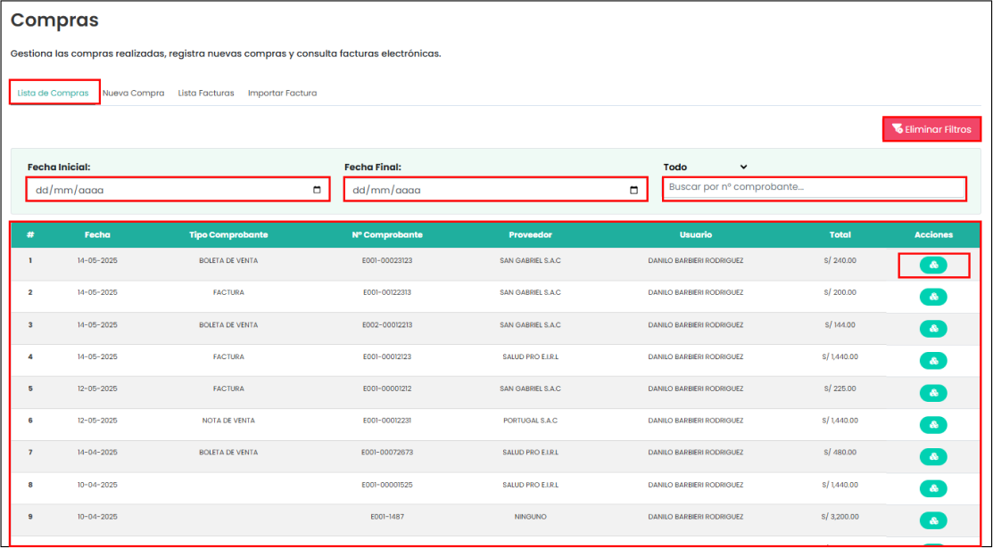
Task: Open the Lista Facturas tab
Action: point(206,93)
